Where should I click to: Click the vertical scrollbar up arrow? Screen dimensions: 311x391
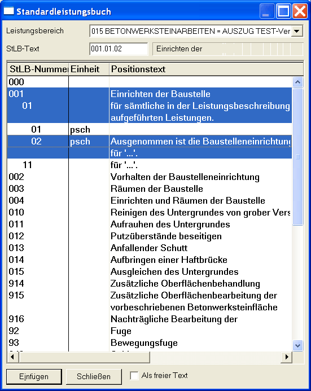coord(298,82)
